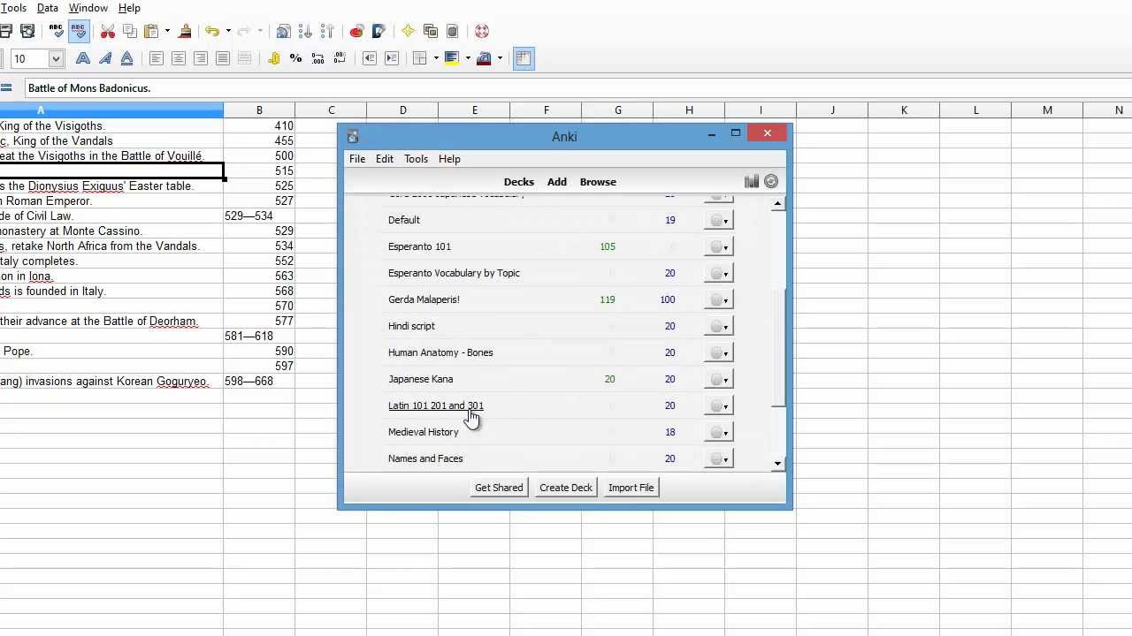Image resolution: width=1132 pixels, height=636 pixels.
Task: Open Anki Tools menu
Action: click(416, 159)
